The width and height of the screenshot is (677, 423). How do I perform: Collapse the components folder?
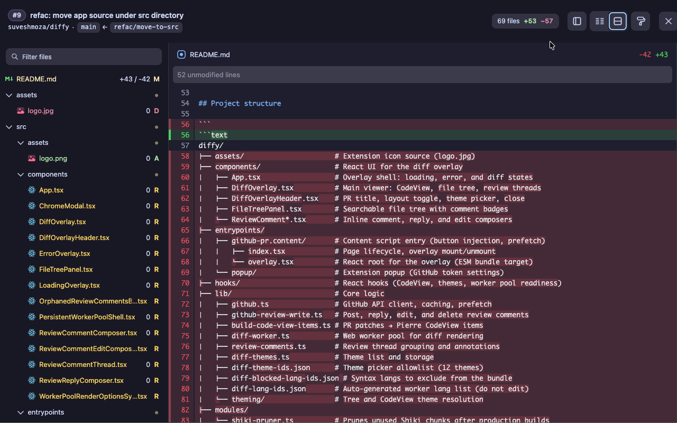tap(21, 174)
